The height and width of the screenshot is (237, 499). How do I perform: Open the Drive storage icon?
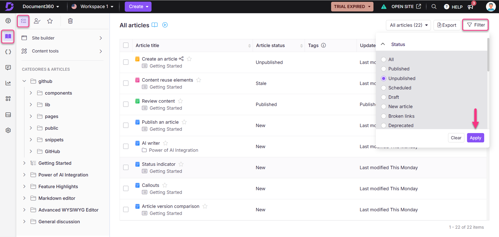pos(8,115)
